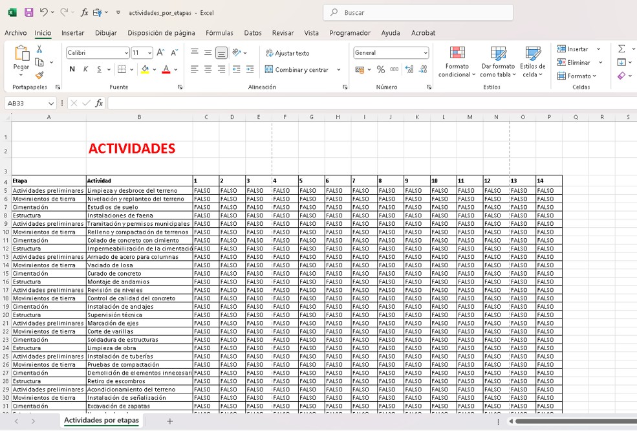Select the Format Painter brush icon
Screen dimensions: 637x431
point(39,75)
